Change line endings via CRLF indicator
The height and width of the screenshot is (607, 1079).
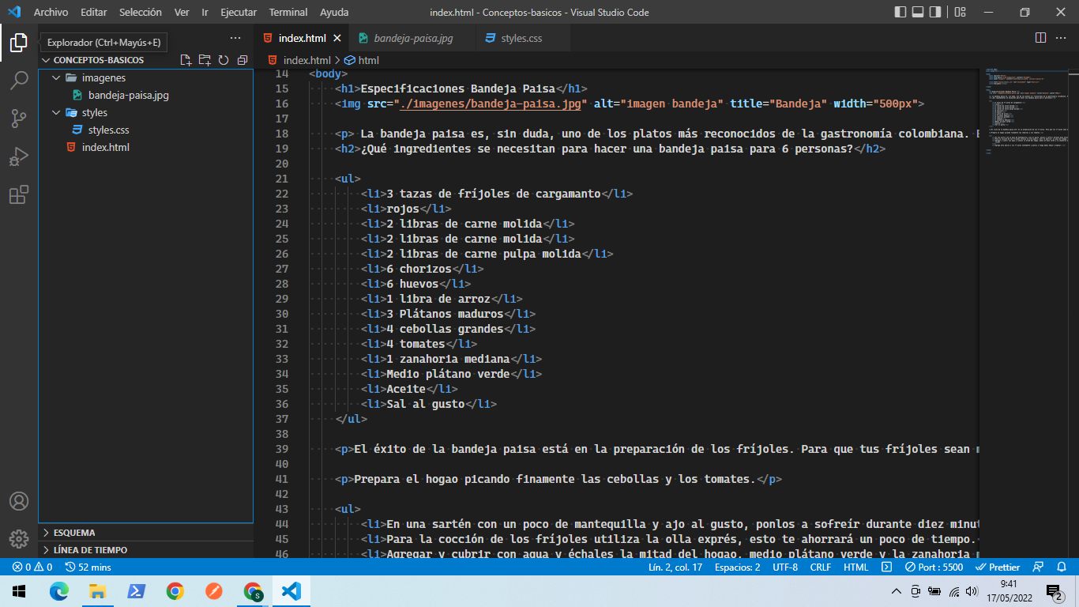821,567
